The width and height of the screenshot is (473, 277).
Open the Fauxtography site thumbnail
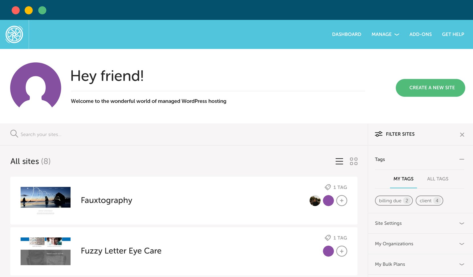tap(46, 200)
